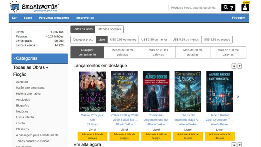The height and width of the screenshot is (147, 261).
Task: Click the Smashwords logo
Action: tap(34, 7)
